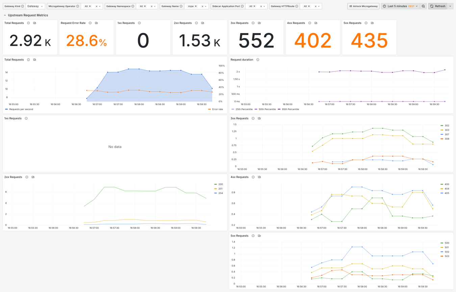Open the Airlock Microgateway links menu
Screen dimensions: 456x292
(363, 6)
